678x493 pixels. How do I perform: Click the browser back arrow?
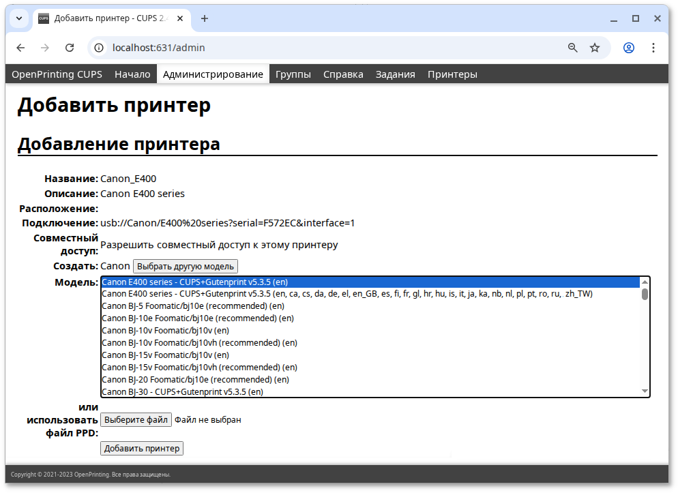coord(20,48)
